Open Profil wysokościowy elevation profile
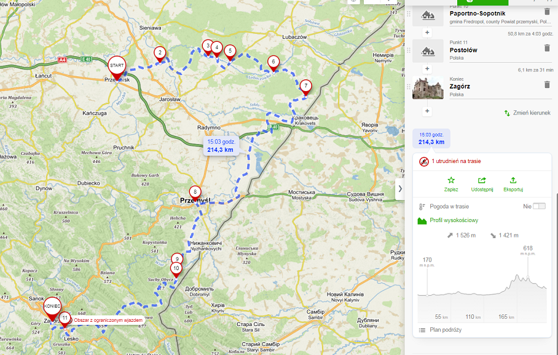Screen dimensions: 558x355 coord(454,220)
